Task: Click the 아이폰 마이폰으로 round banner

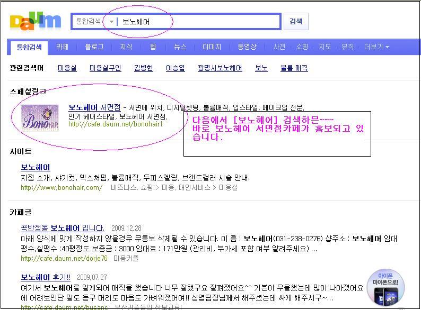Action: point(385,287)
